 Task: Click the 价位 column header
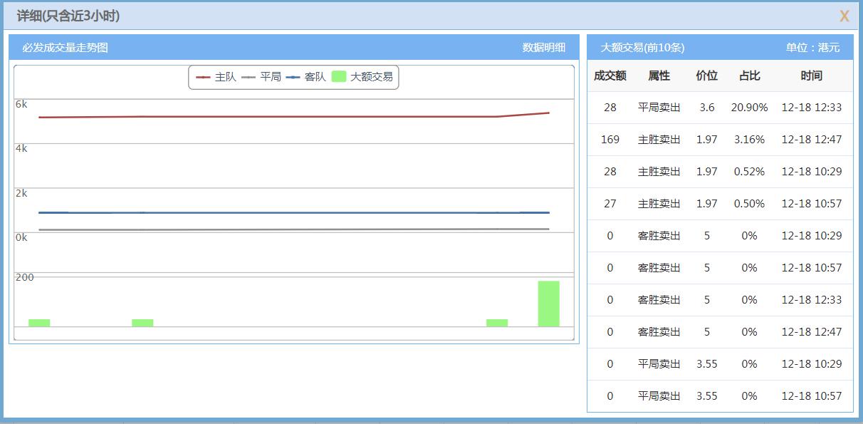(706, 76)
